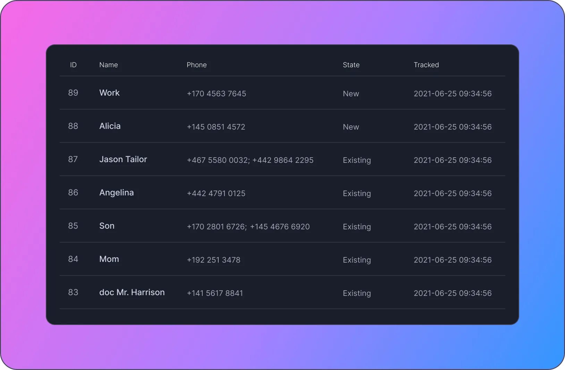Click the New state for Work

tap(351, 94)
